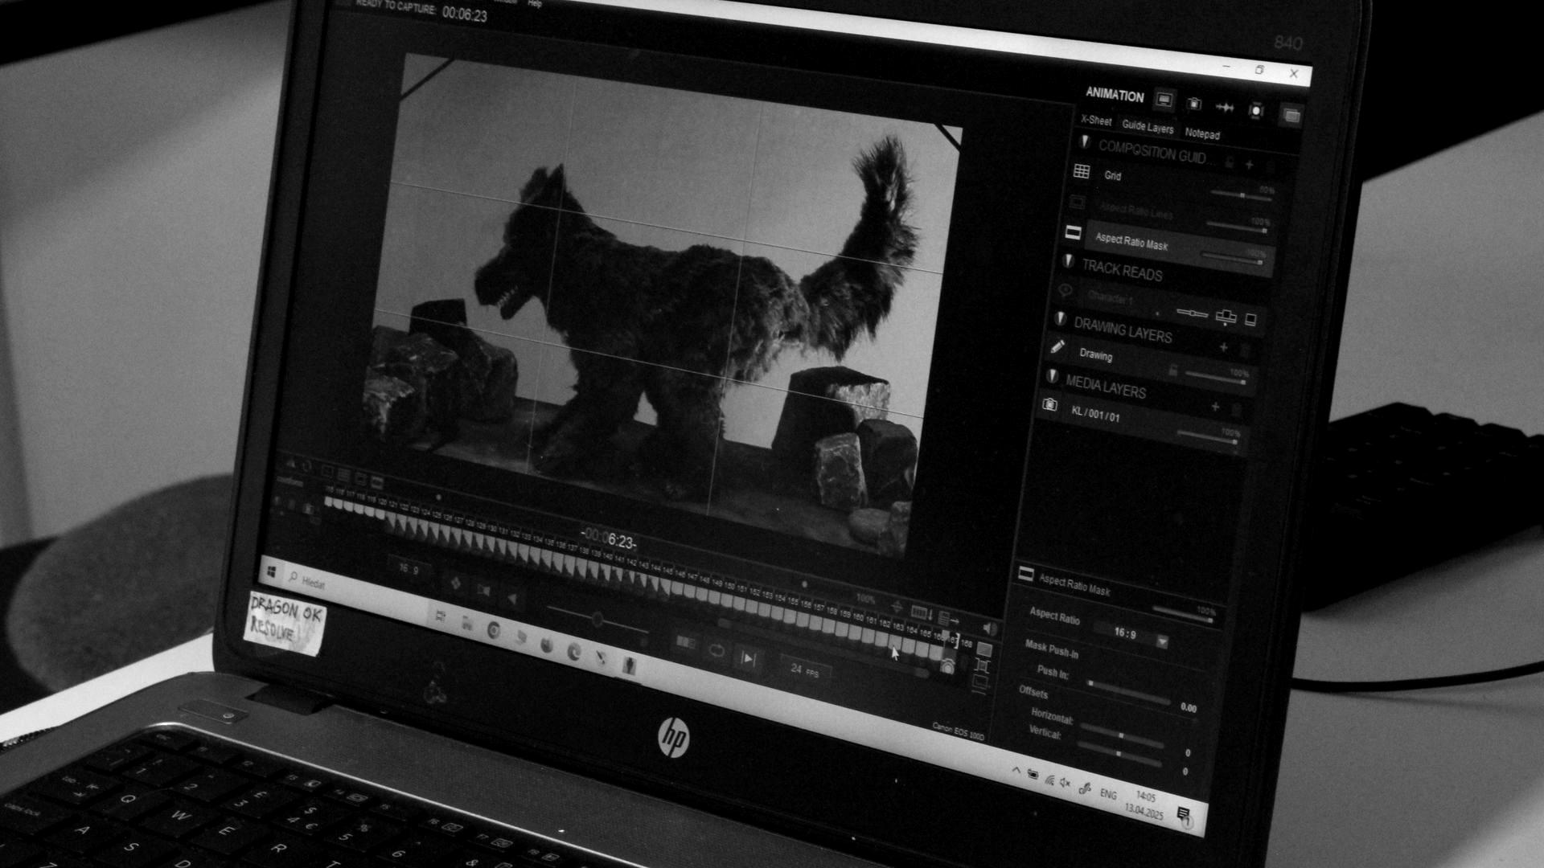Switch to the Notepad tab
This screenshot has width=1544, height=868.
coord(1202,134)
